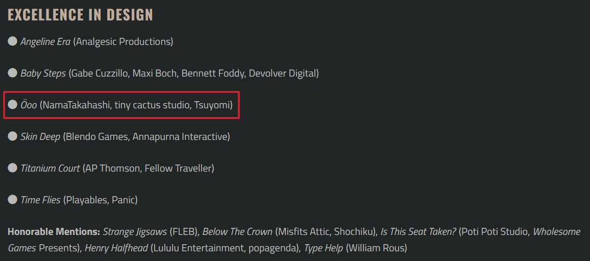
Task: Select Below The Crown honorable mention
Action: 237,232
